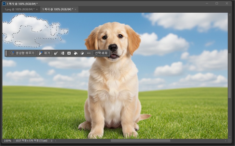
Task: Click the 제거 (Remove) button
Action: pos(45,53)
